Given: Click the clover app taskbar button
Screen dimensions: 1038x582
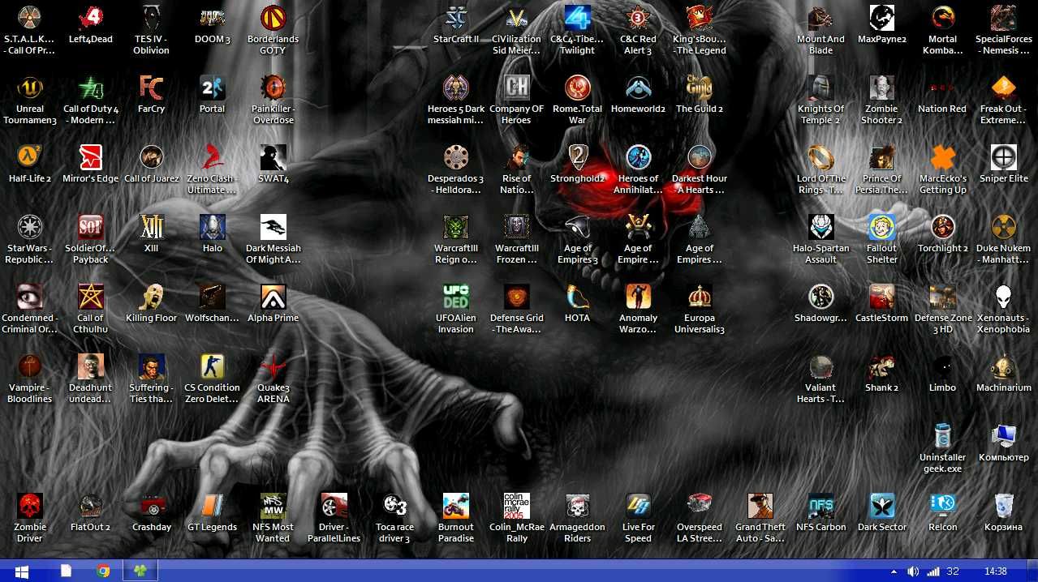Looking at the screenshot, I should coord(140,571).
